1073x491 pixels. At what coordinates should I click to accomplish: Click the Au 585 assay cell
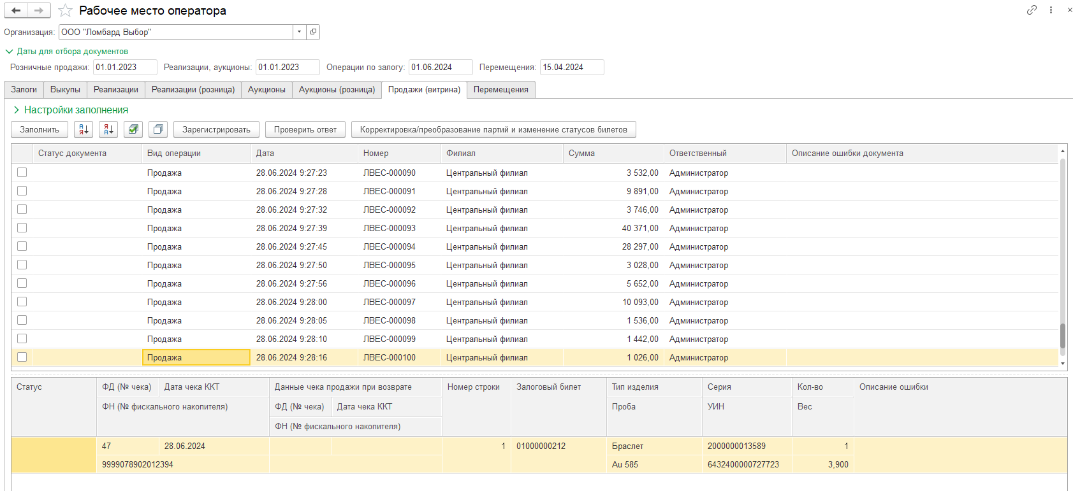(654, 465)
